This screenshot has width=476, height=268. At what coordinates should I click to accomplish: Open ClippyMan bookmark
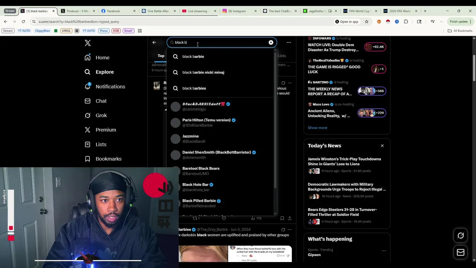pos(42,31)
